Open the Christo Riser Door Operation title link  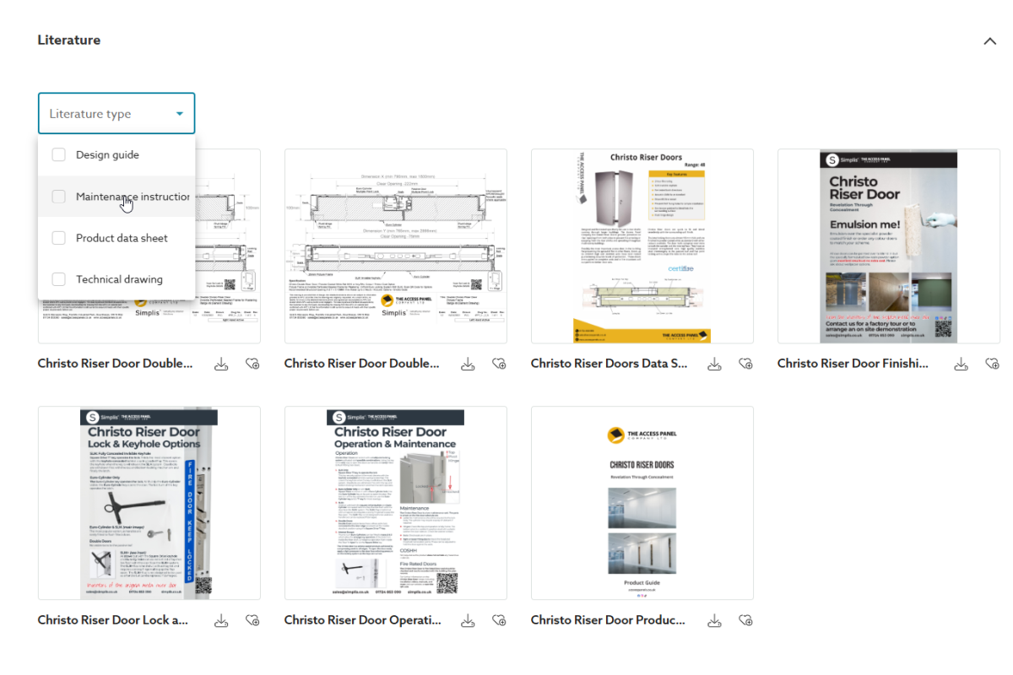362,620
